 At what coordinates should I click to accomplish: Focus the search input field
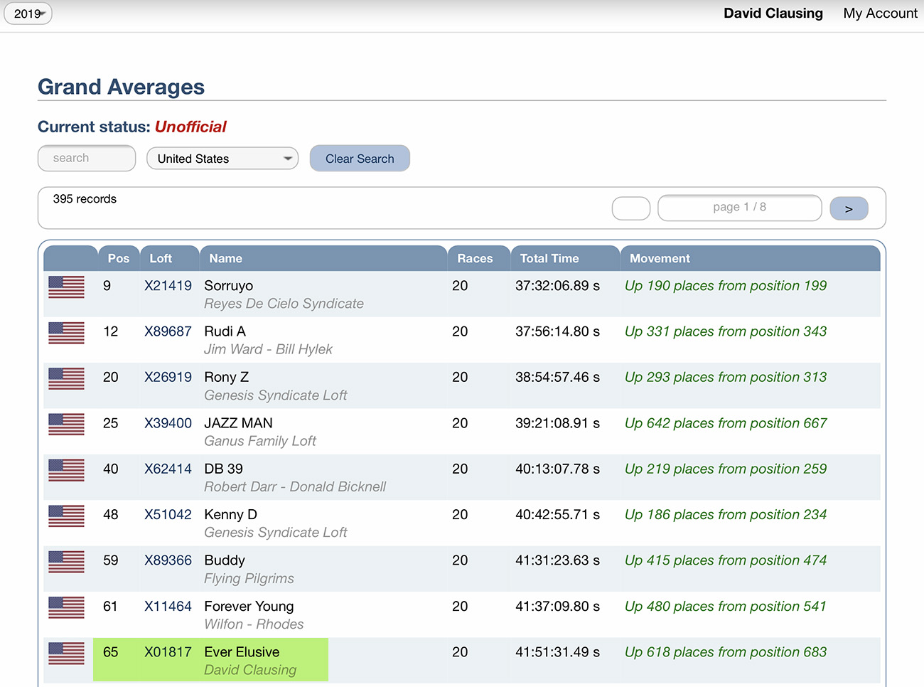pyautogui.click(x=87, y=159)
